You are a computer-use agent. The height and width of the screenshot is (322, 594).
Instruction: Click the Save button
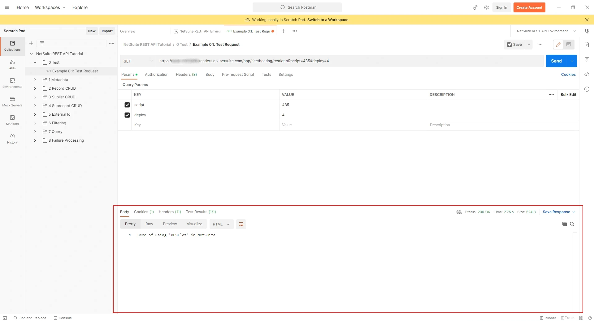click(x=514, y=45)
